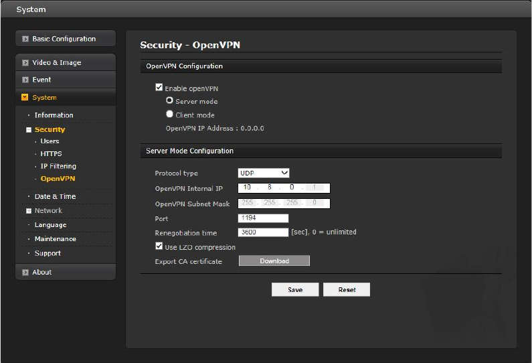This screenshot has width=532, height=363.
Task: Open Support page
Action: click(48, 253)
